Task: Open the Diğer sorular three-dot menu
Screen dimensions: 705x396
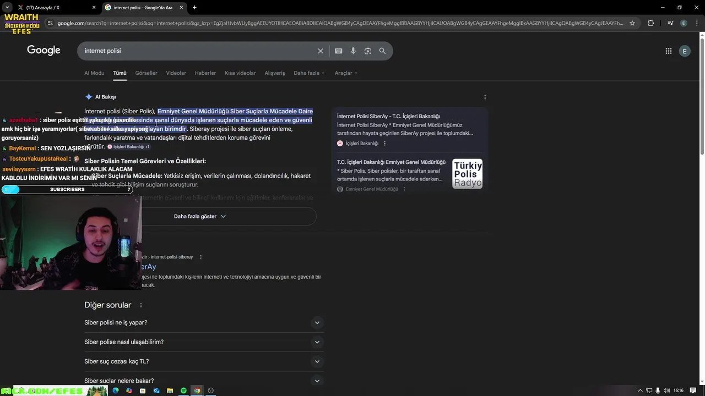Action: pos(140,305)
